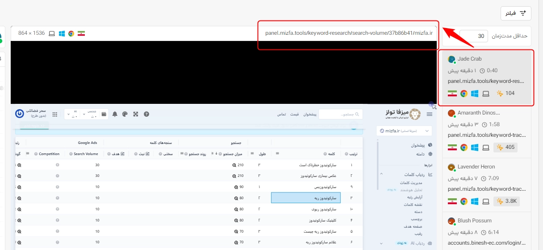
Task: Click the magnifier icon beside 90 in the سارکوئیدوزیس row
Action: click(x=236, y=187)
